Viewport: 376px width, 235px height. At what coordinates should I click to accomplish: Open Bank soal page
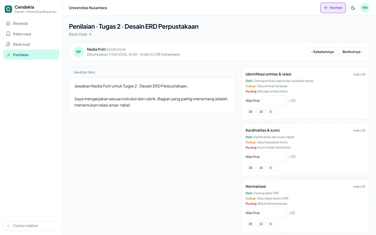point(31,44)
